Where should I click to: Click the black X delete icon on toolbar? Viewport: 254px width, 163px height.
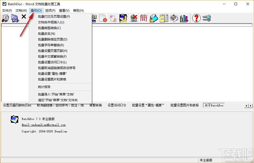click(x=24, y=17)
